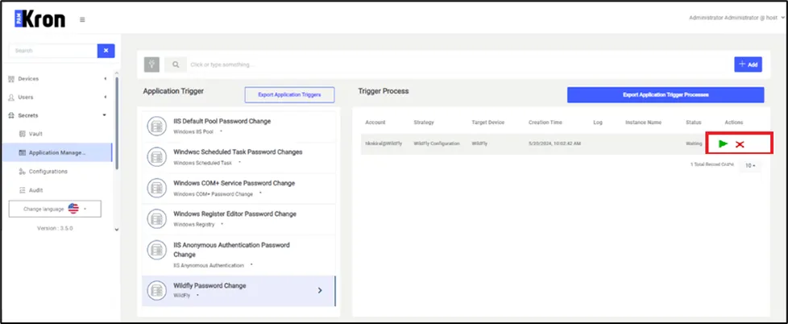Select Windows COM+ Service Password Change trigger
Screen dimensions: 788x324
pos(238,188)
